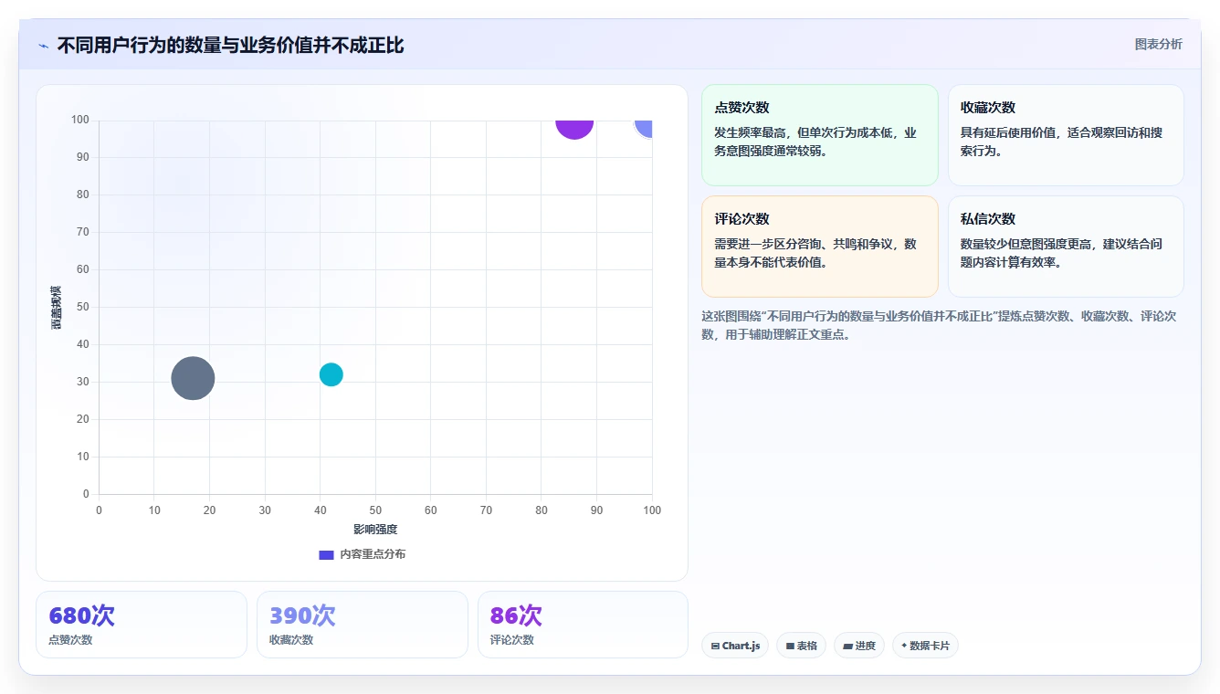This screenshot has height=694, width=1220.
Task: Click the summary paragraph starting 这张图围绕
Action: pos(939,325)
